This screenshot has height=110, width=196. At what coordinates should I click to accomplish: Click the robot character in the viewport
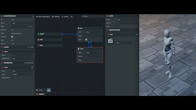tap(169, 54)
